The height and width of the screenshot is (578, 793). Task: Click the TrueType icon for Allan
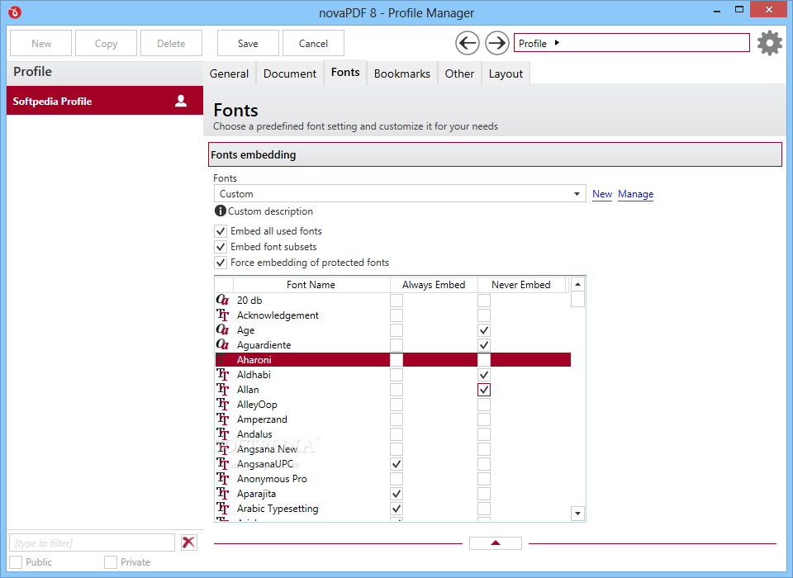222,390
